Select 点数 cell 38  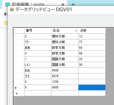(92, 65)
